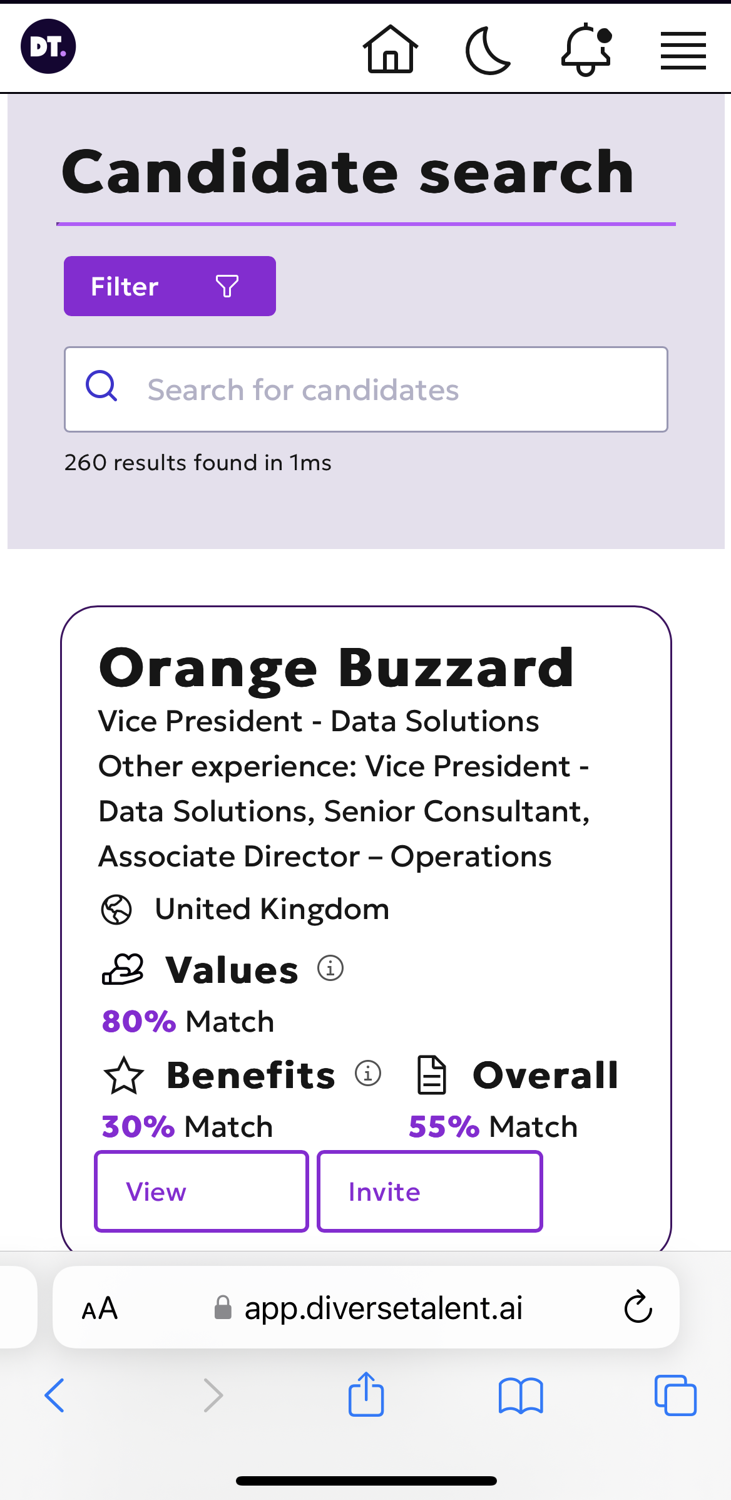Open the Orange Buzzard candidate title
The width and height of the screenshot is (731, 1500).
336,668
